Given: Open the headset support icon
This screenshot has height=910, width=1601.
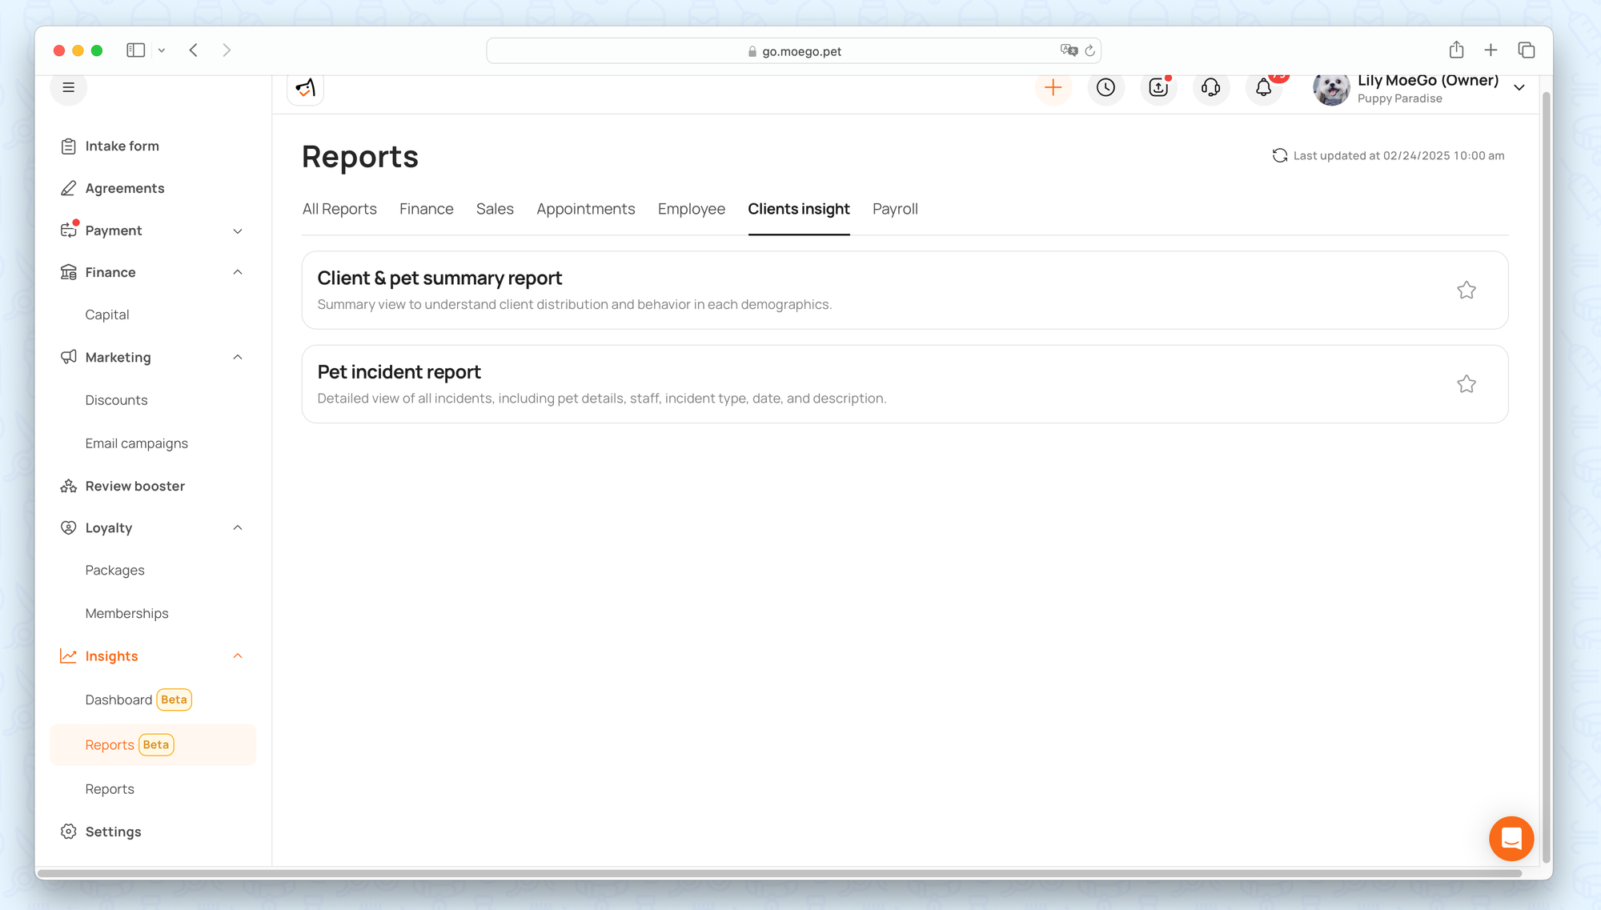Looking at the screenshot, I should click(x=1210, y=87).
